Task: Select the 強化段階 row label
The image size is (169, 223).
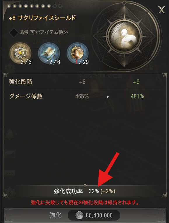Action: click(x=21, y=82)
